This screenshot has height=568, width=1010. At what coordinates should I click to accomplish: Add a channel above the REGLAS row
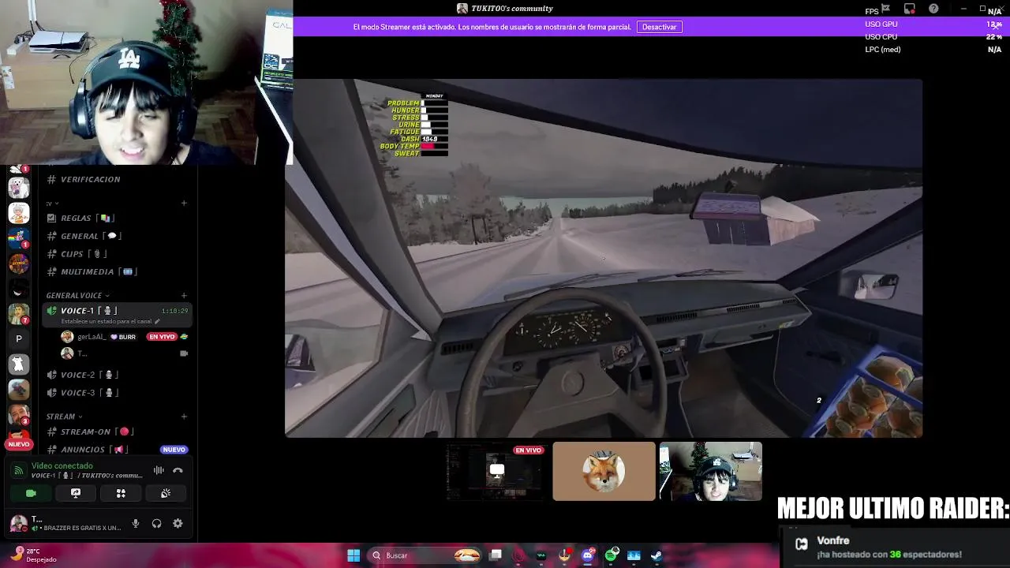point(184,204)
